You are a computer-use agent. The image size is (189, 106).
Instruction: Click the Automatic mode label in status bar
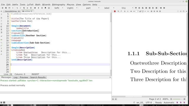tap(169, 102)
